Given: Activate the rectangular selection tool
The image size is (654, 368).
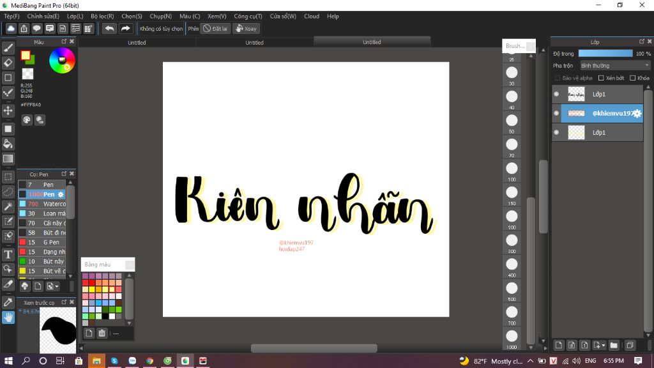Looking at the screenshot, I should (x=8, y=177).
